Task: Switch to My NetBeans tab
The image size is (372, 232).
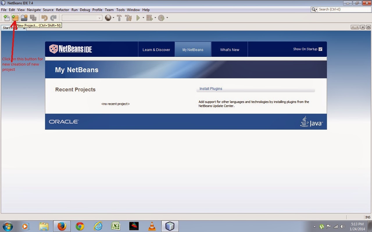Action: tap(193, 50)
